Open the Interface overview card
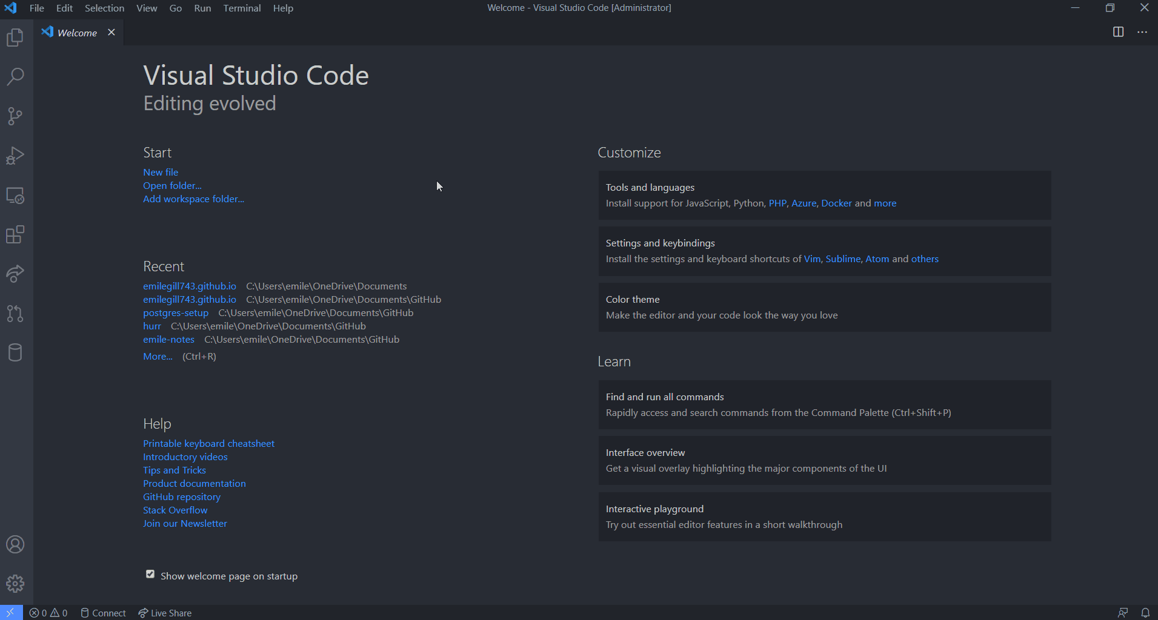Viewport: 1158px width, 620px height. pyautogui.click(x=825, y=461)
